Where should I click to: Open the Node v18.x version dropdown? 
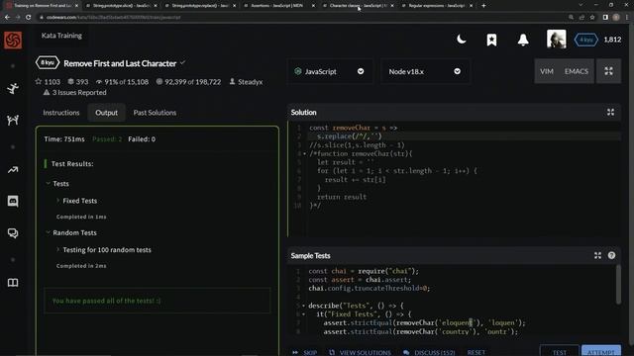click(x=425, y=71)
